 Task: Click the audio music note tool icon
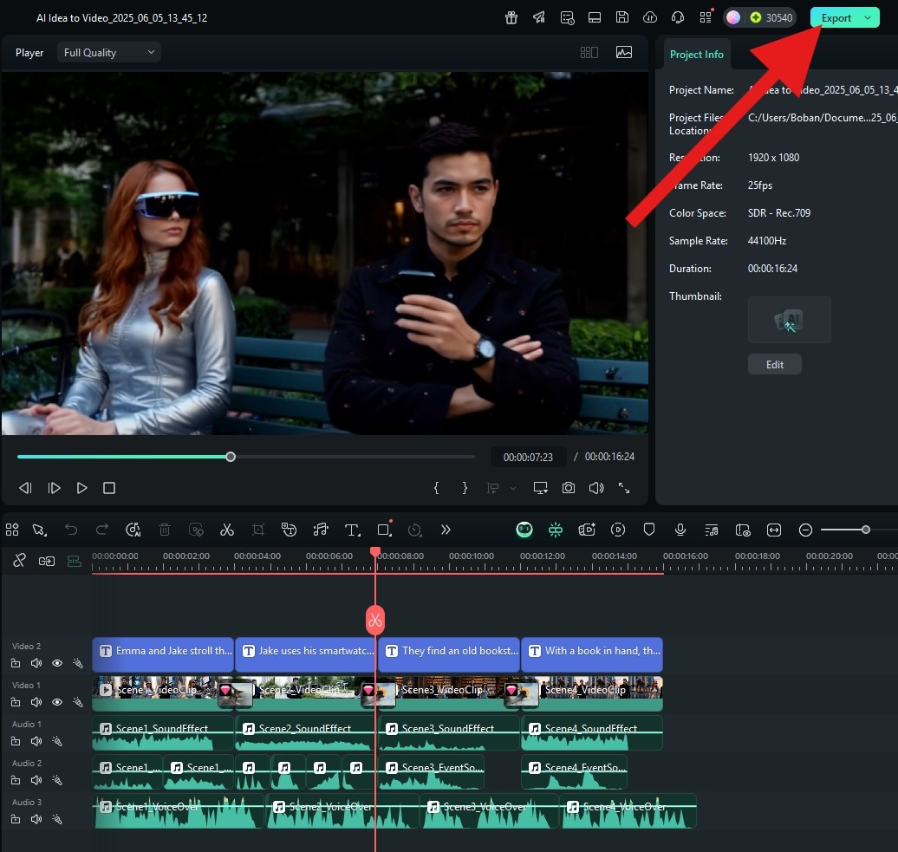(x=321, y=530)
